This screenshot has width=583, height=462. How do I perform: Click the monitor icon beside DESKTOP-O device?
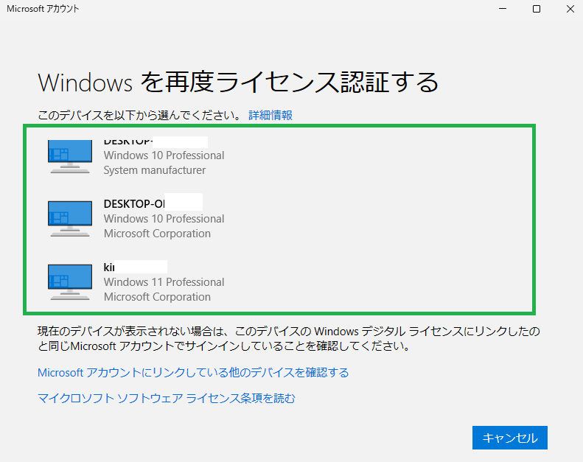[x=70, y=219]
